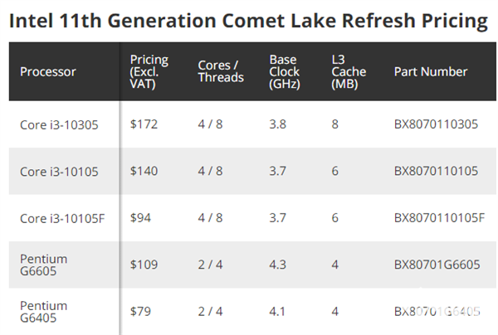
Task: Click part number BX80701G6605
Action: [x=437, y=265]
